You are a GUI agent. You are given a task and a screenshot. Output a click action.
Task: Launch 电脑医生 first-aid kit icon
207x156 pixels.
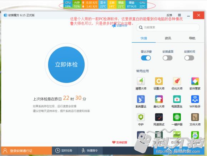[177, 99]
